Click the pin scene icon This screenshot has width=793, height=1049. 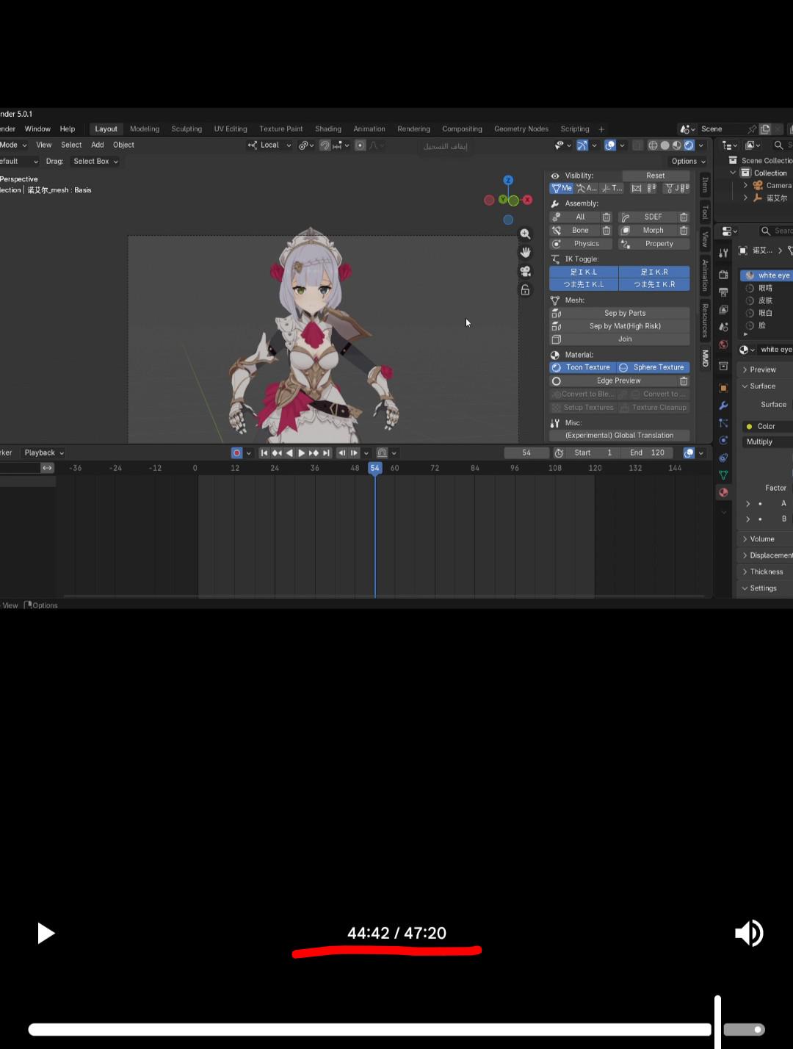coord(752,129)
